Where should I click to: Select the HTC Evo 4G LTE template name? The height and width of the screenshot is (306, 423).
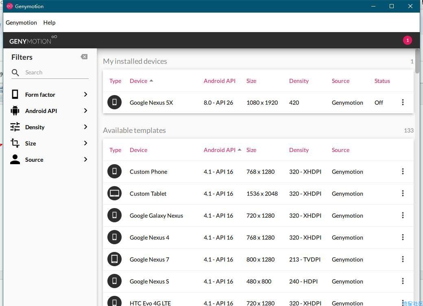pyautogui.click(x=150, y=303)
